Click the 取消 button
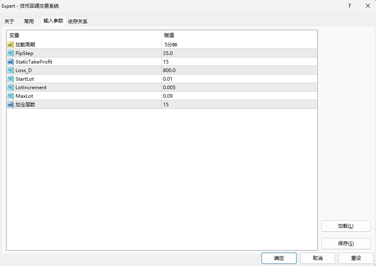Viewport: 376px width, 266px height. 318,258
